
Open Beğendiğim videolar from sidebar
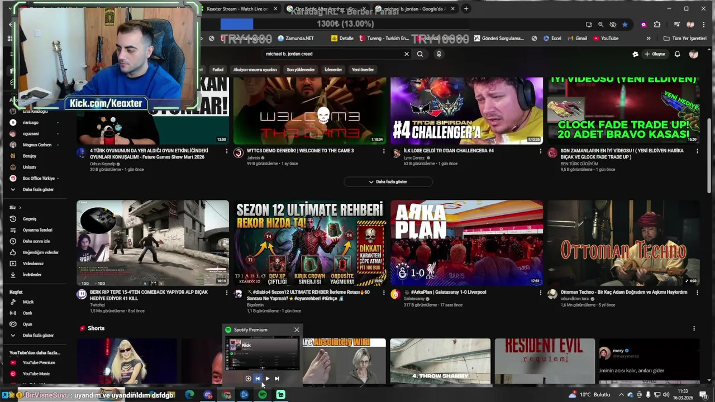40,252
